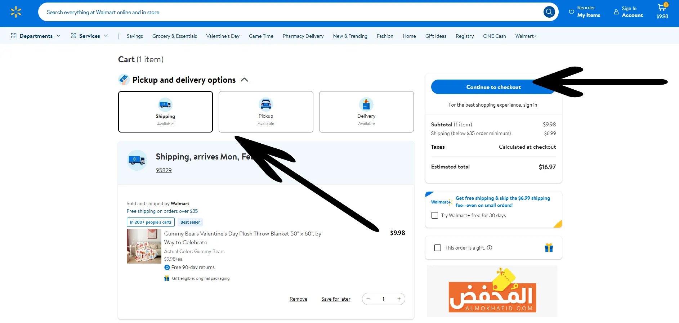This screenshot has height=323, width=679.
Task: Click the Pickup and delivery options tag icon
Action: tap(124, 80)
